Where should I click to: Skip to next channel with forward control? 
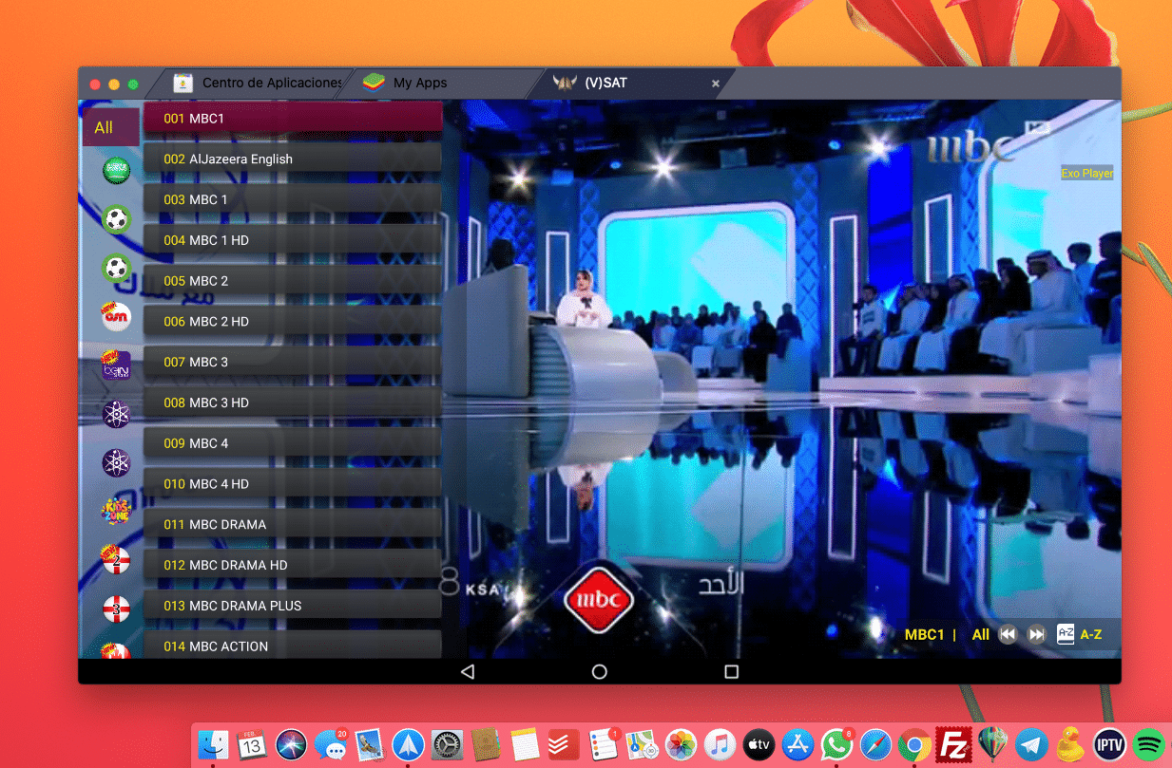(x=1036, y=634)
